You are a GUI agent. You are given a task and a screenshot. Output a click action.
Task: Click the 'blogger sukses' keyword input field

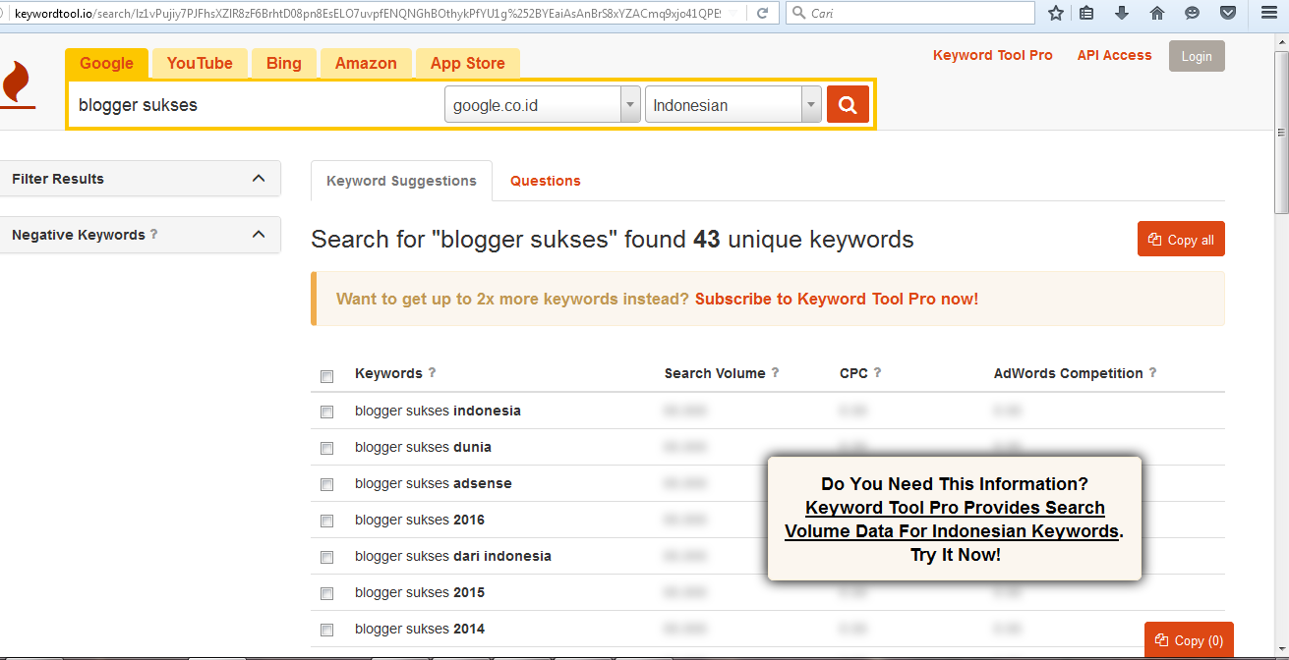point(255,105)
